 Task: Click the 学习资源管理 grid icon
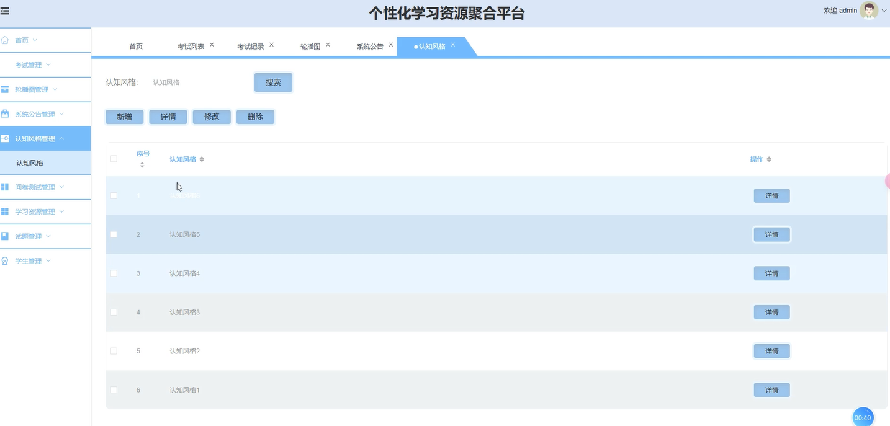click(x=5, y=211)
